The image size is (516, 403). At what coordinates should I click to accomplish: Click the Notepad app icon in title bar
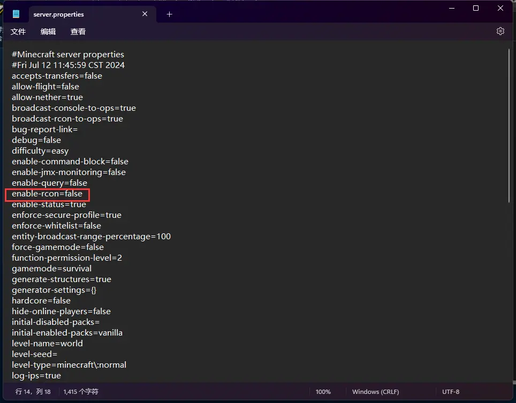pos(16,14)
